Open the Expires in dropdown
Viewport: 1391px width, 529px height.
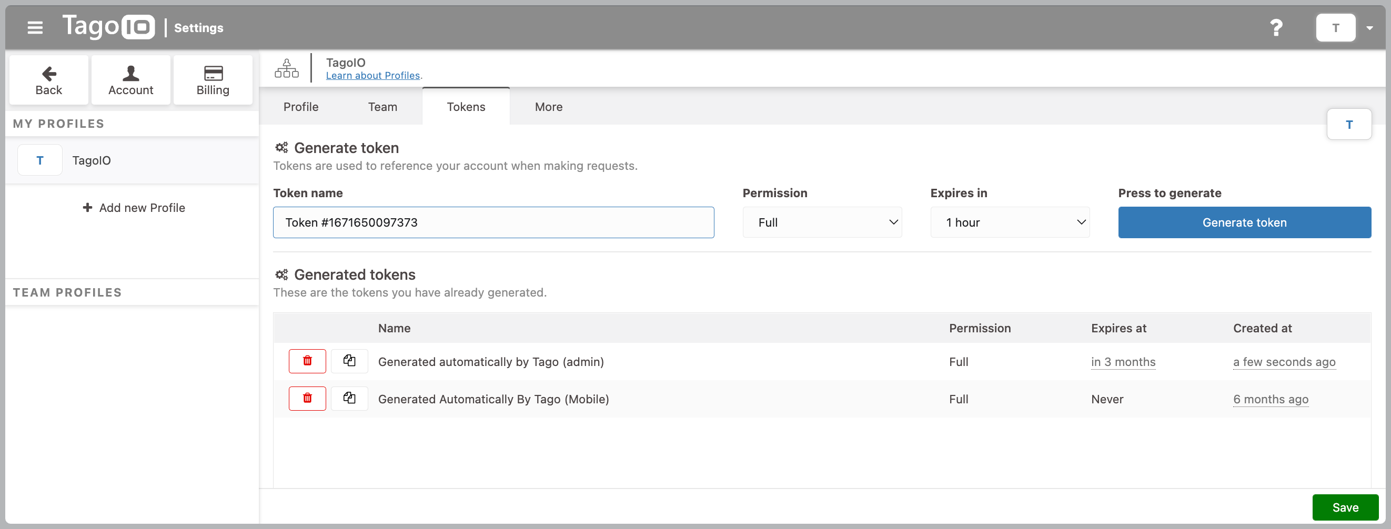1010,222
